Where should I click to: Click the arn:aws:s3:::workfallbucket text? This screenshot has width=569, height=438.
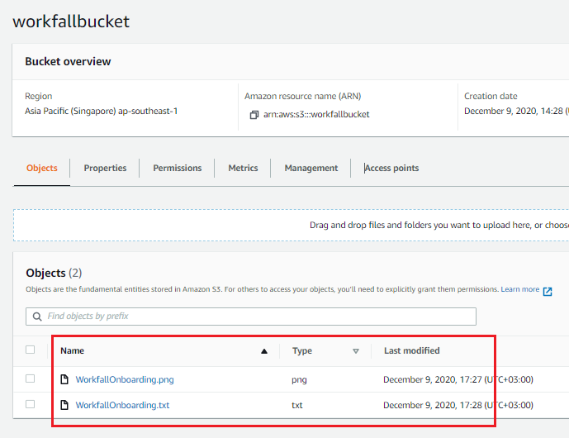(316, 114)
